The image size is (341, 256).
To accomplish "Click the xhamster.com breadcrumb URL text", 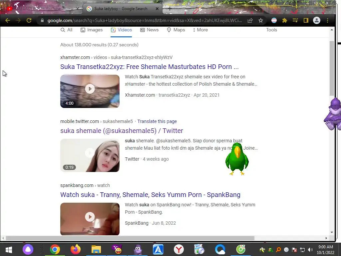I will click(x=116, y=57).
